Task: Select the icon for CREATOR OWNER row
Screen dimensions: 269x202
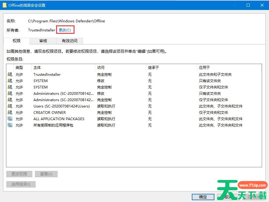Action: 10,112
